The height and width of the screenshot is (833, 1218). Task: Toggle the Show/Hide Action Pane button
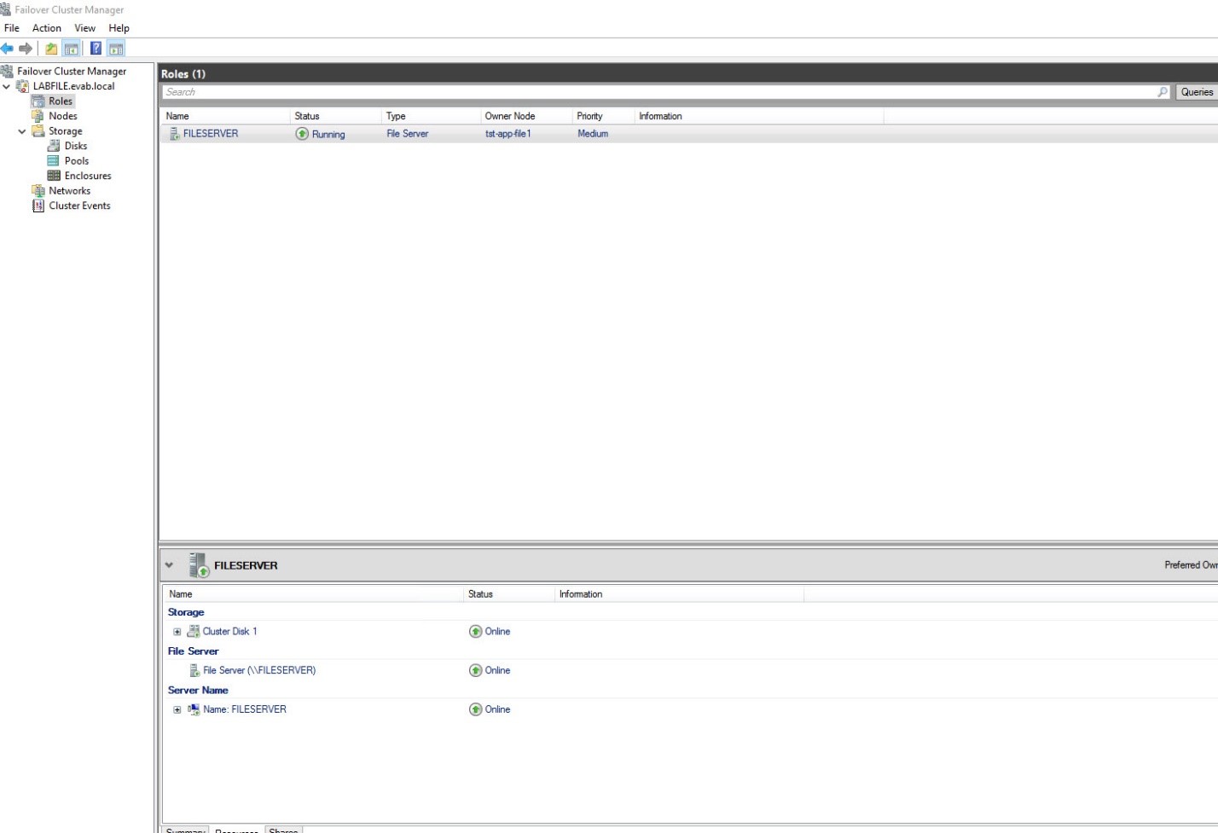click(x=116, y=49)
